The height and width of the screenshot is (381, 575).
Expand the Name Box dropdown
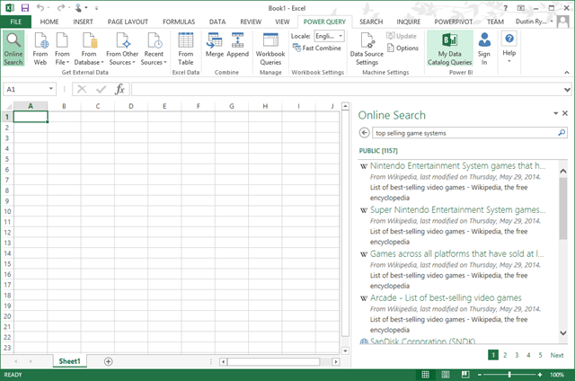click(51, 89)
